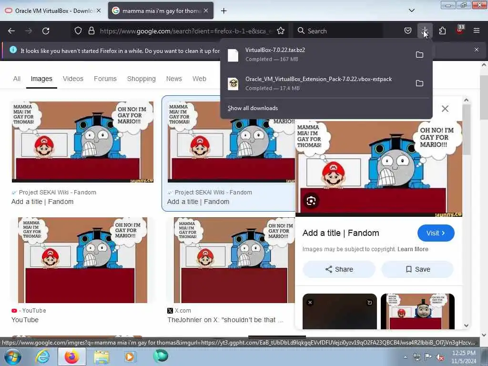This screenshot has width=488, height=366.
Task: Select the Web search filter
Action: pos(199,79)
